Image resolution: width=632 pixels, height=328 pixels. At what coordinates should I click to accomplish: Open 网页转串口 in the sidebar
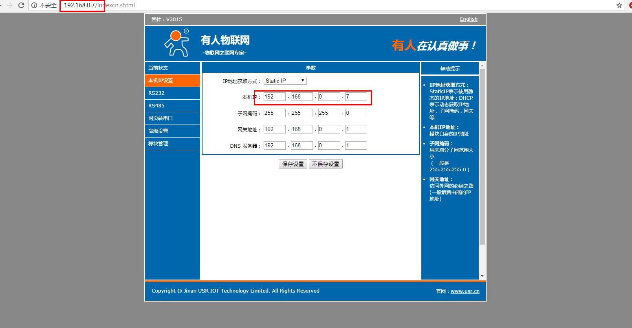tap(172, 118)
